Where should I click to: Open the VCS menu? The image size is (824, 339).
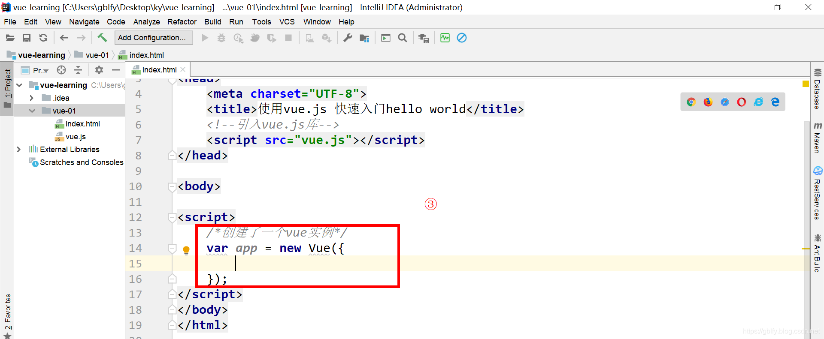click(287, 22)
